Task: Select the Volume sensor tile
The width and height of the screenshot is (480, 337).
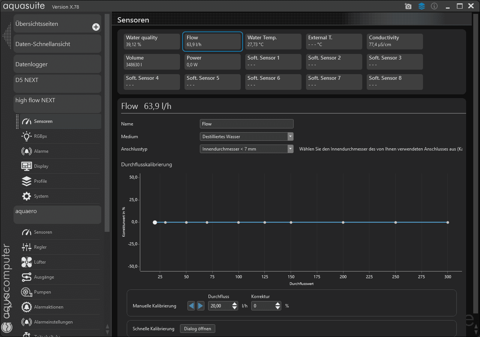Action: click(152, 62)
